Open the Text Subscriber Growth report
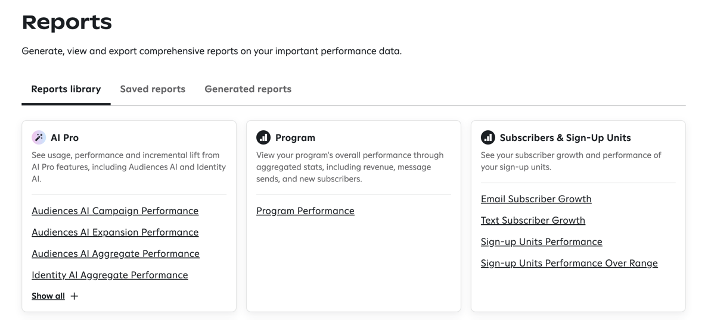Screen dimensions: 708x320 (533, 221)
